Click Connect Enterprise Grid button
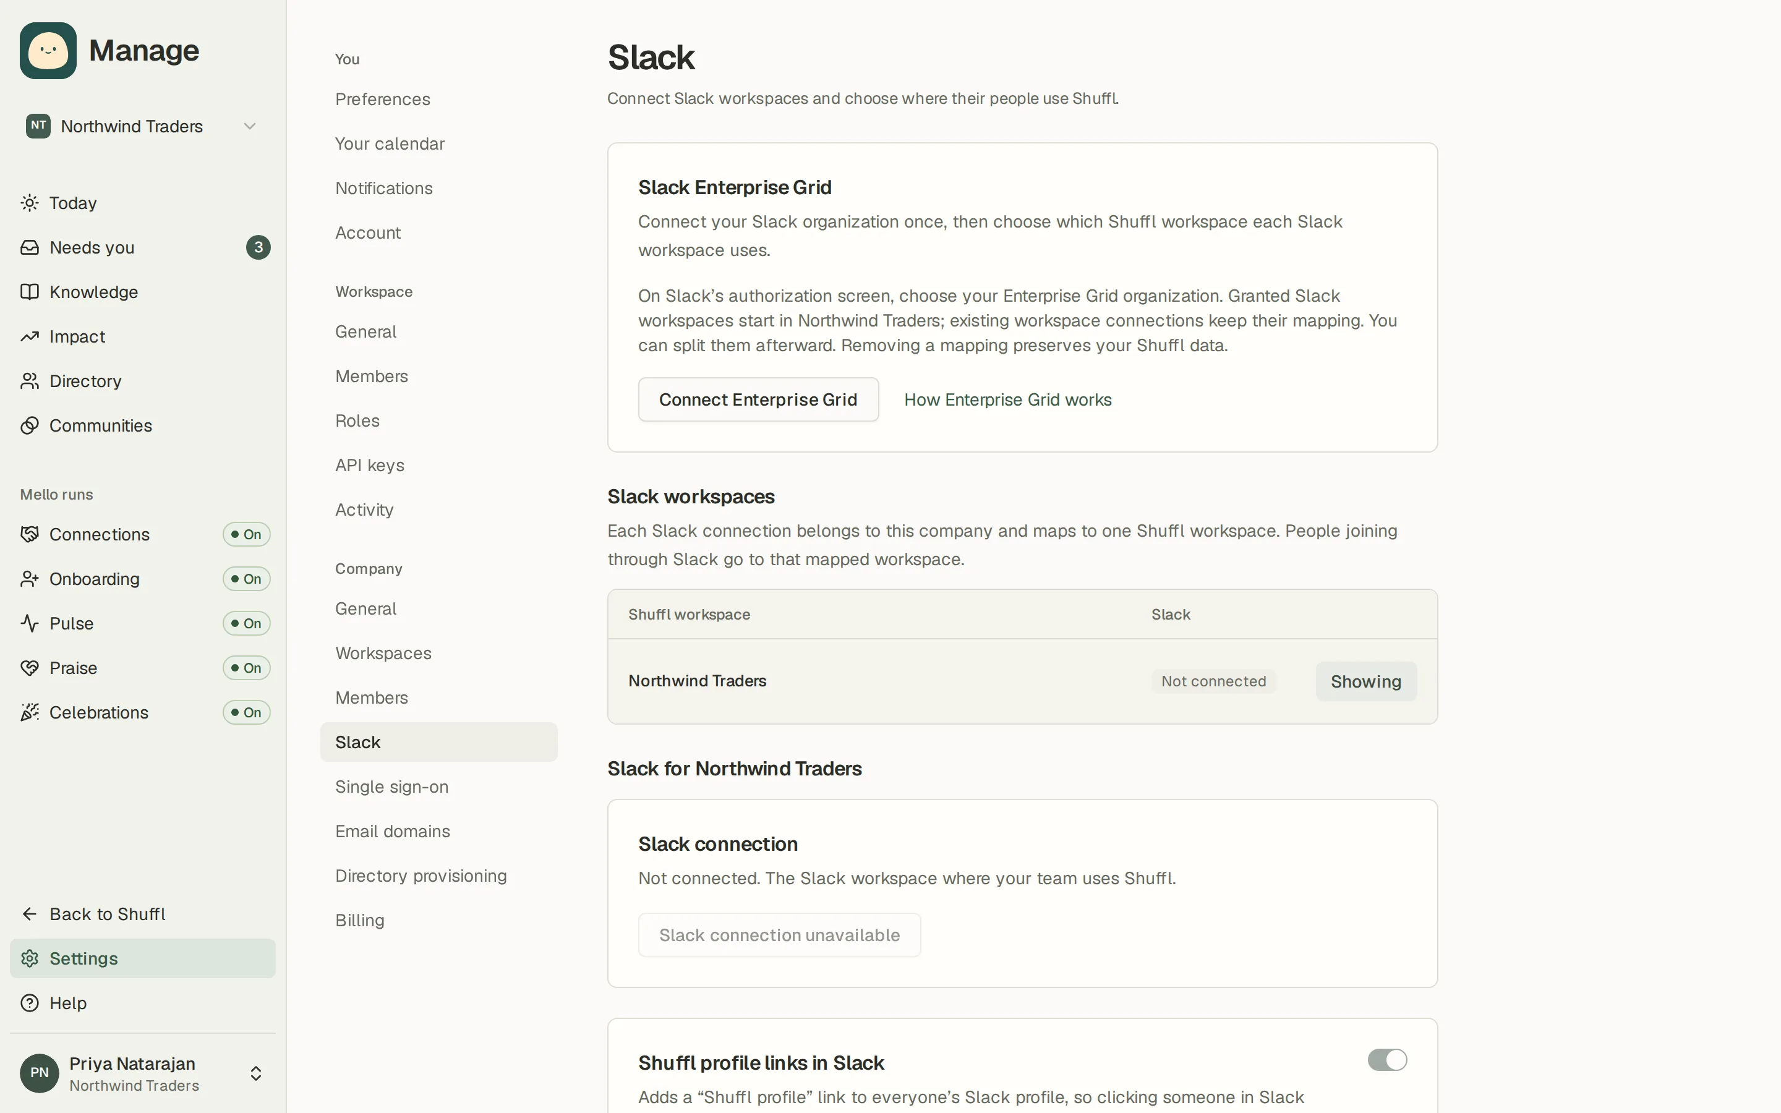Screen dimensions: 1781x1113 tap(758, 399)
